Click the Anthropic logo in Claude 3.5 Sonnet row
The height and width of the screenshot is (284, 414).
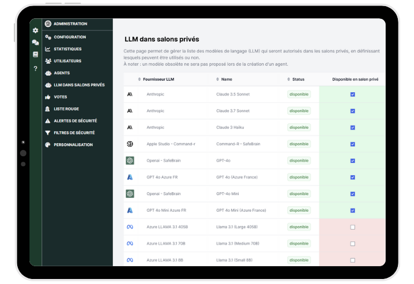point(130,94)
